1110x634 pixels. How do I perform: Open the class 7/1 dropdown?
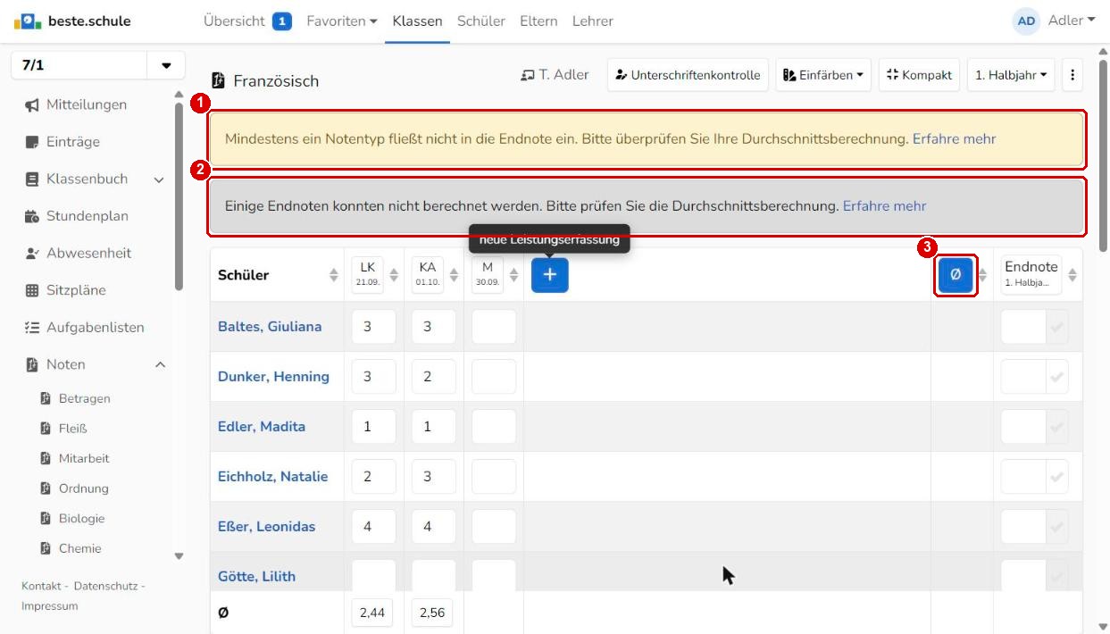[x=166, y=66]
